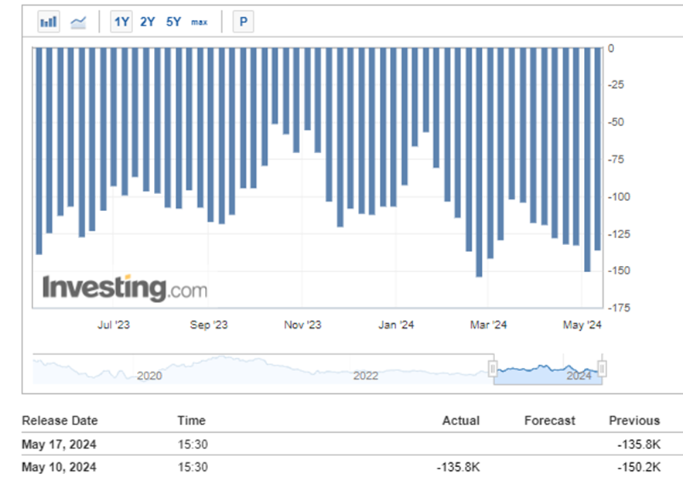Click the 2020 area in navigator timeline
The image size is (683, 477).
[149, 376]
